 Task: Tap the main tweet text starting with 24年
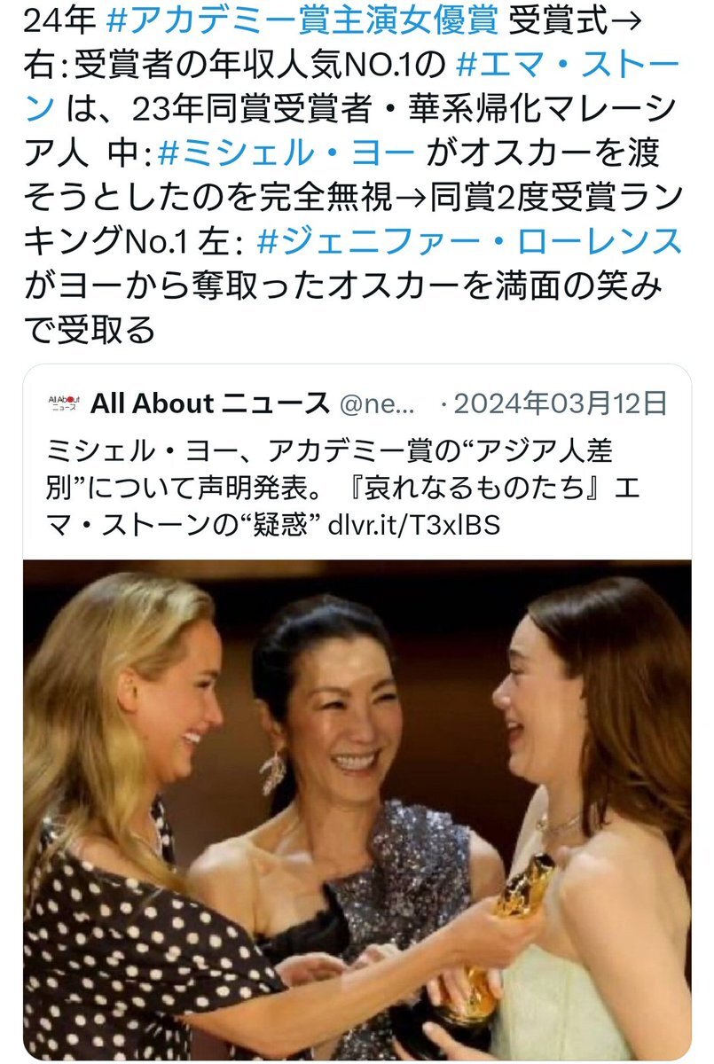[352, 176]
